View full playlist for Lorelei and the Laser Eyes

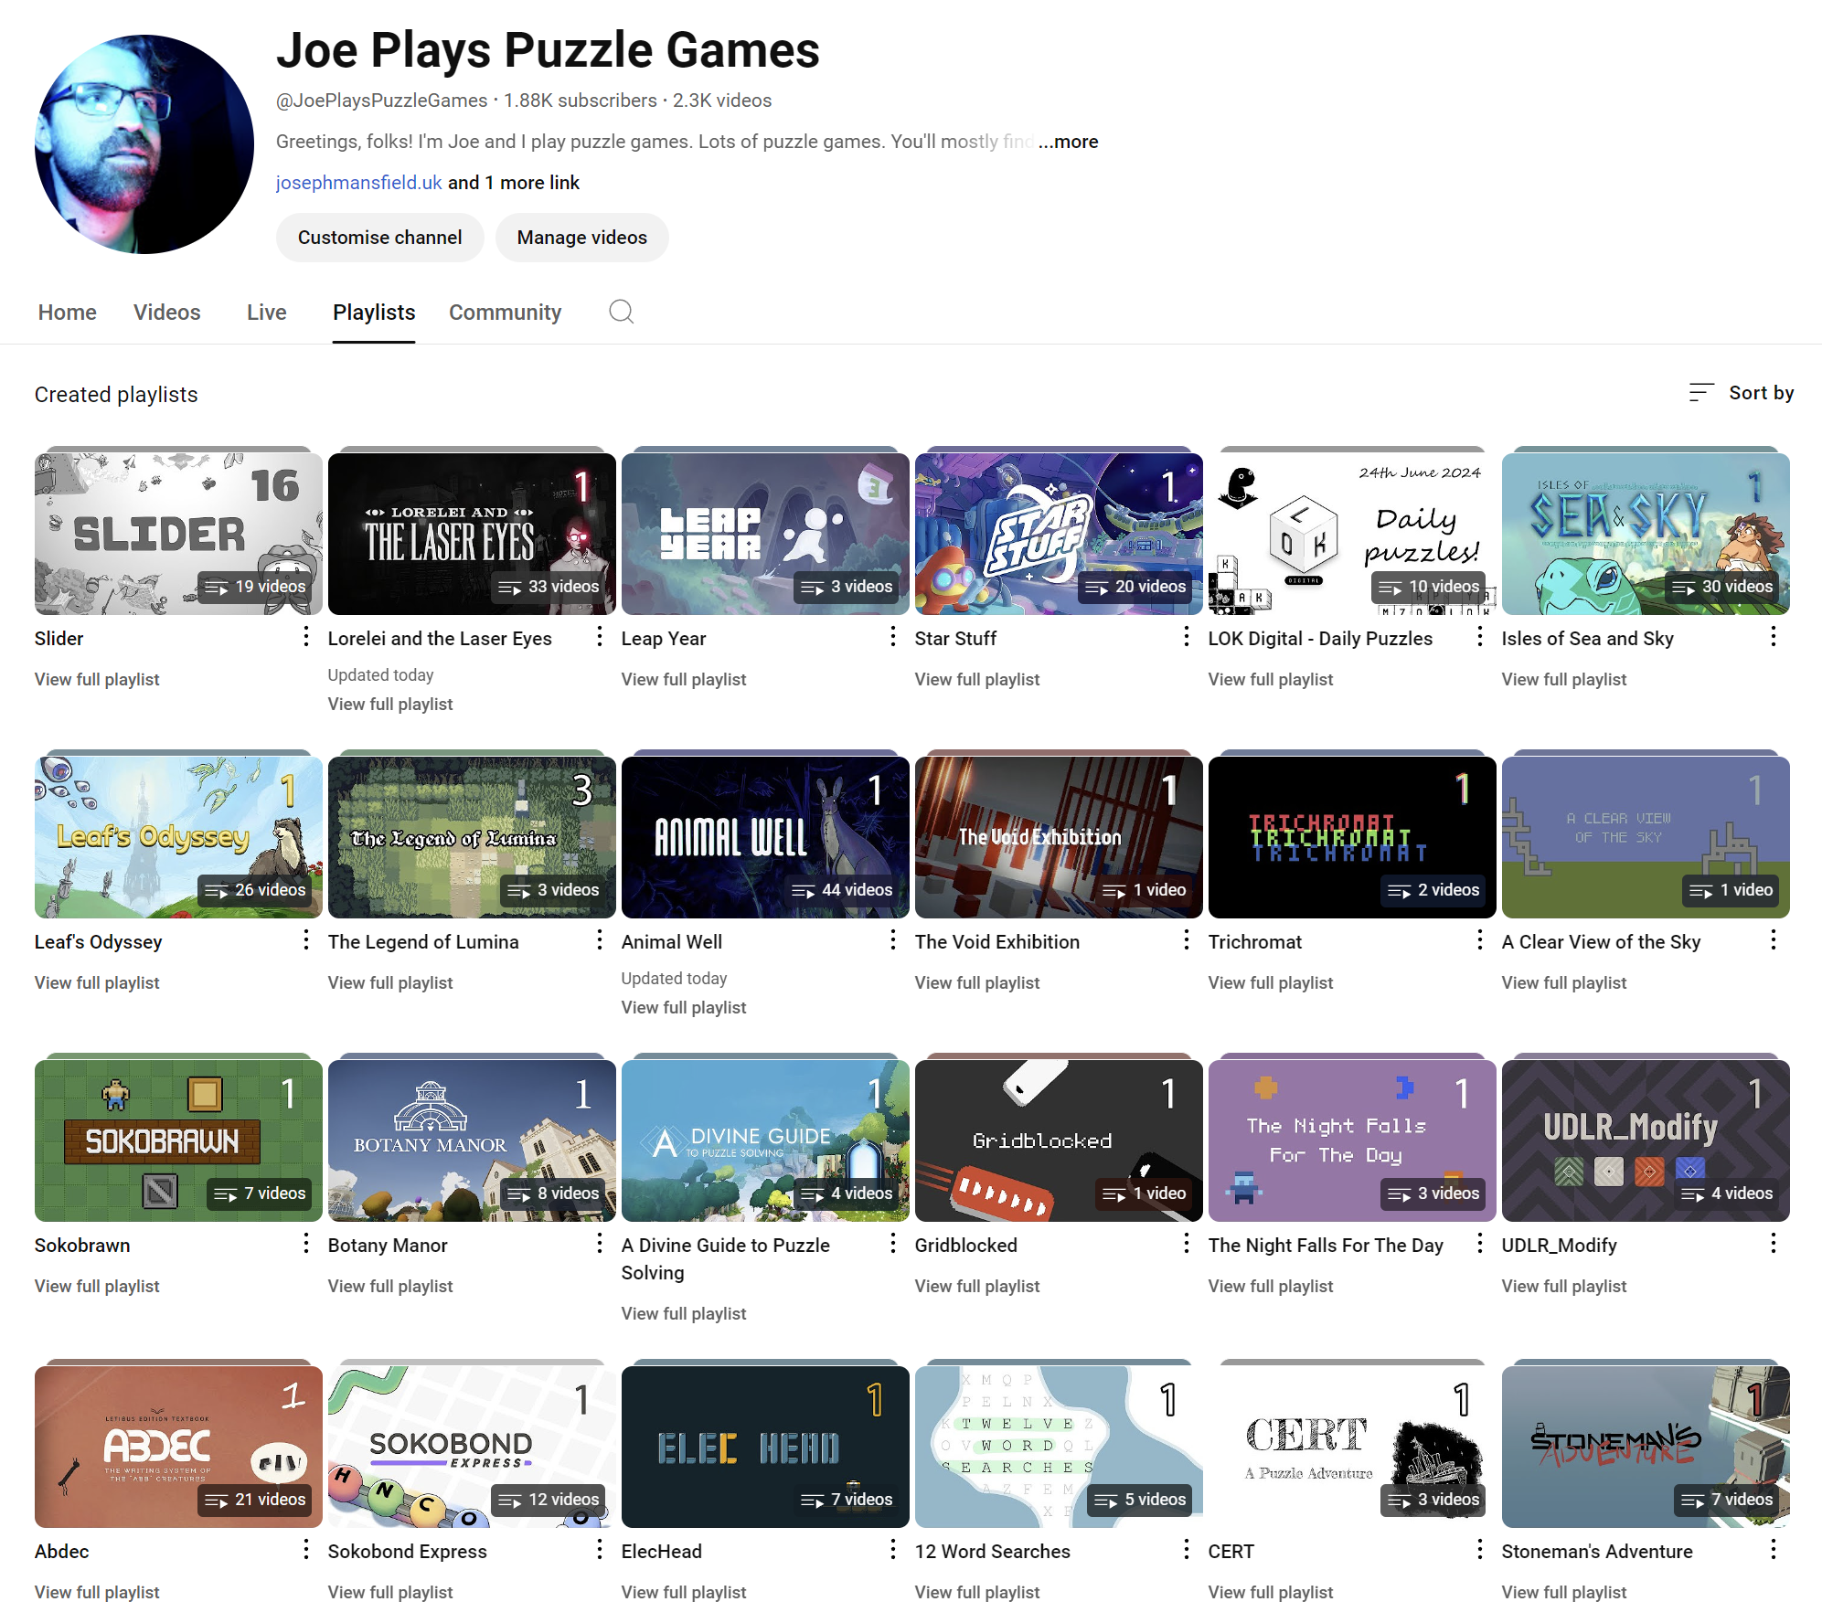[390, 704]
